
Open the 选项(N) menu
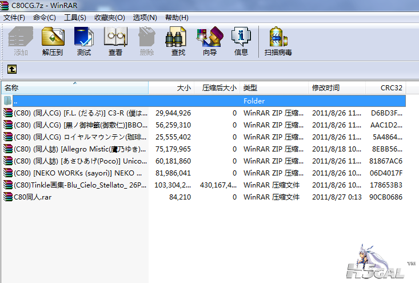pyautogui.click(x=145, y=18)
